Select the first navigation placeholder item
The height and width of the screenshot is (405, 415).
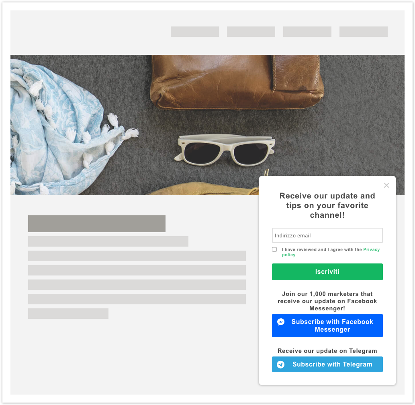pos(195,32)
